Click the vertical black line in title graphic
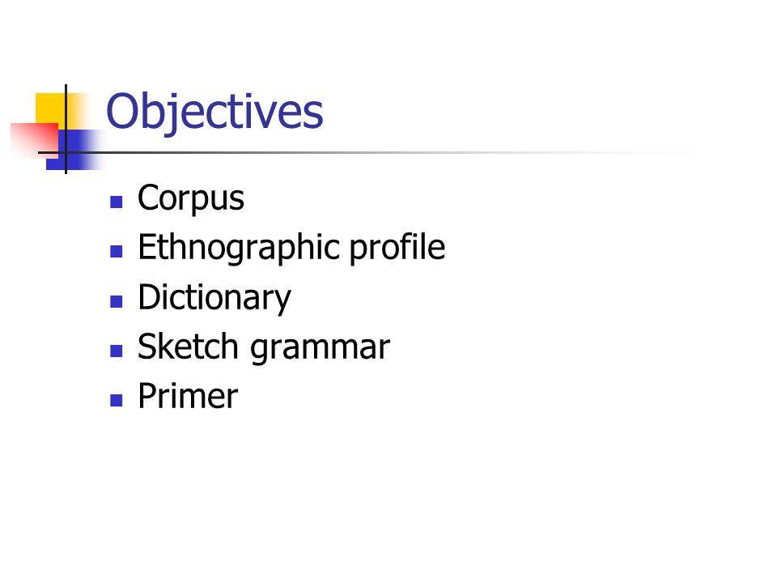This screenshot has width=777, height=583. click(x=66, y=129)
